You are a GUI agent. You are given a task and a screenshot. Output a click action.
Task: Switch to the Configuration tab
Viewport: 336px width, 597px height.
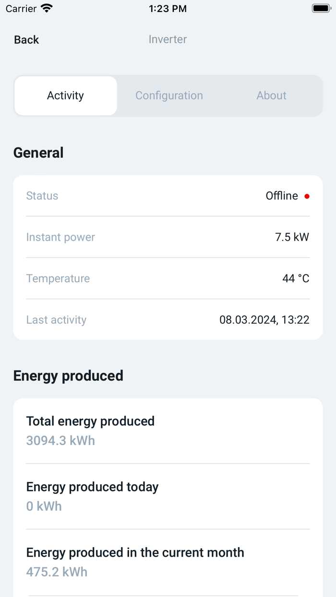(x=169, y=96)
